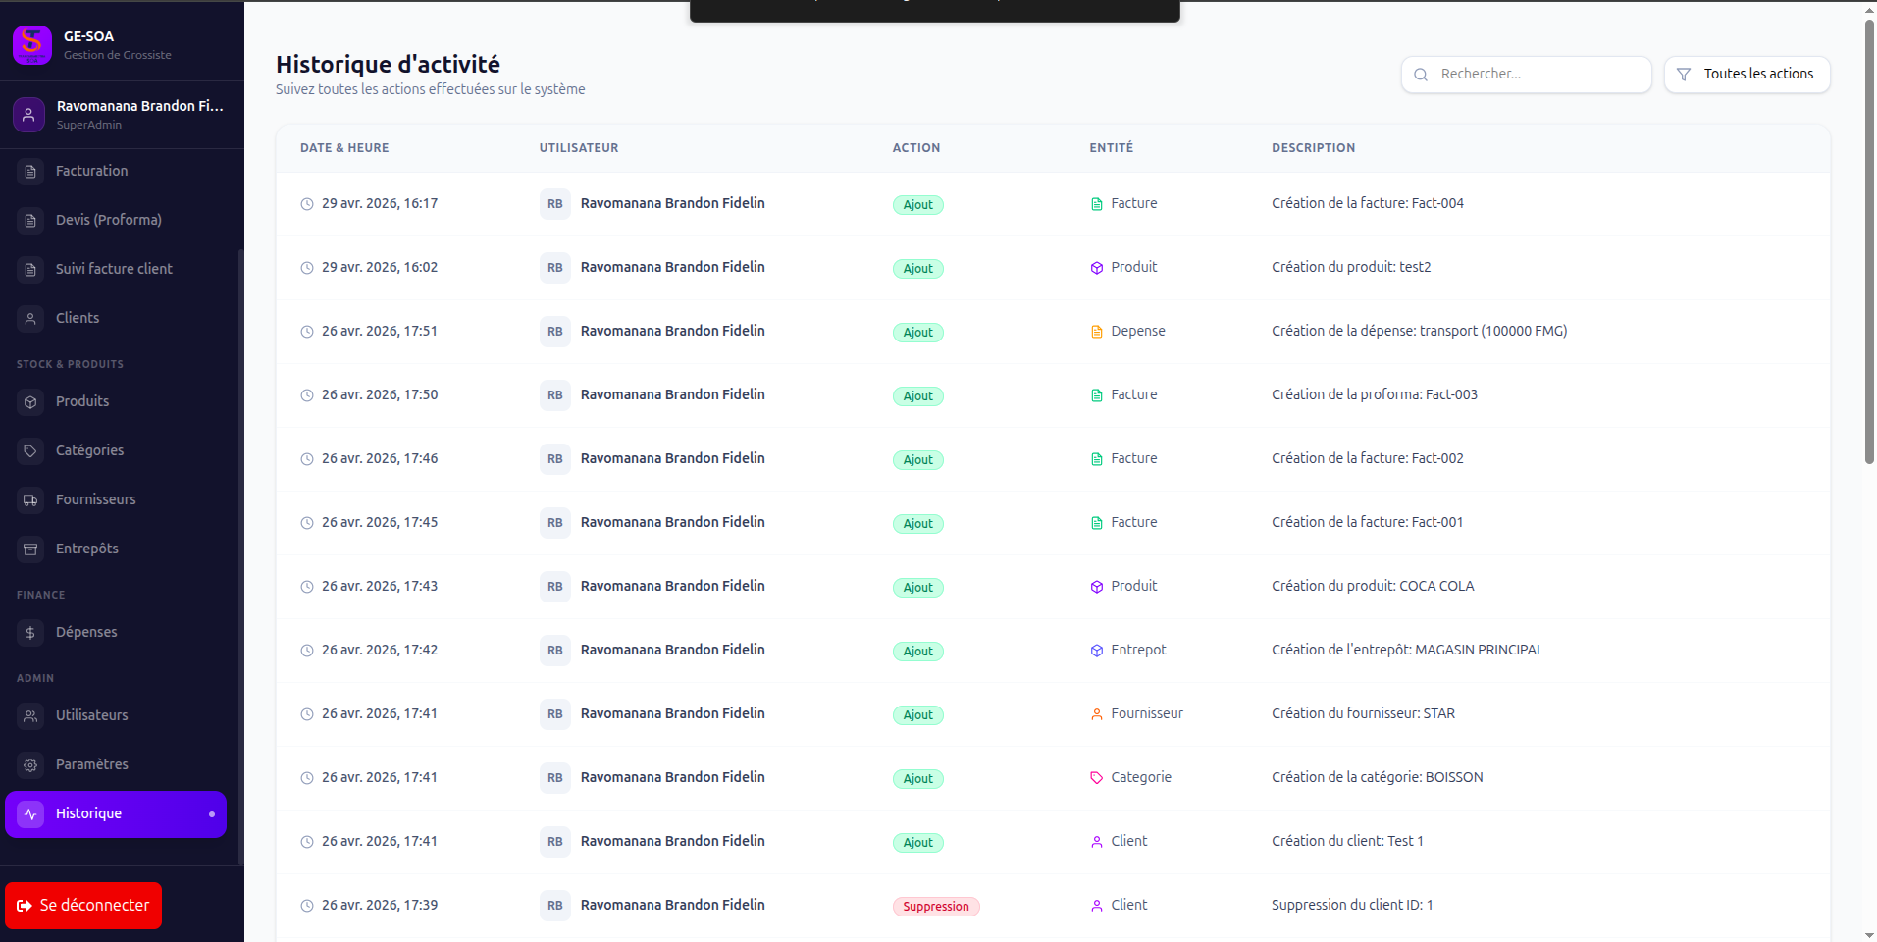1877x942 pixels.
Task: Click the Facturation document icon
Action: click(30, 172)
